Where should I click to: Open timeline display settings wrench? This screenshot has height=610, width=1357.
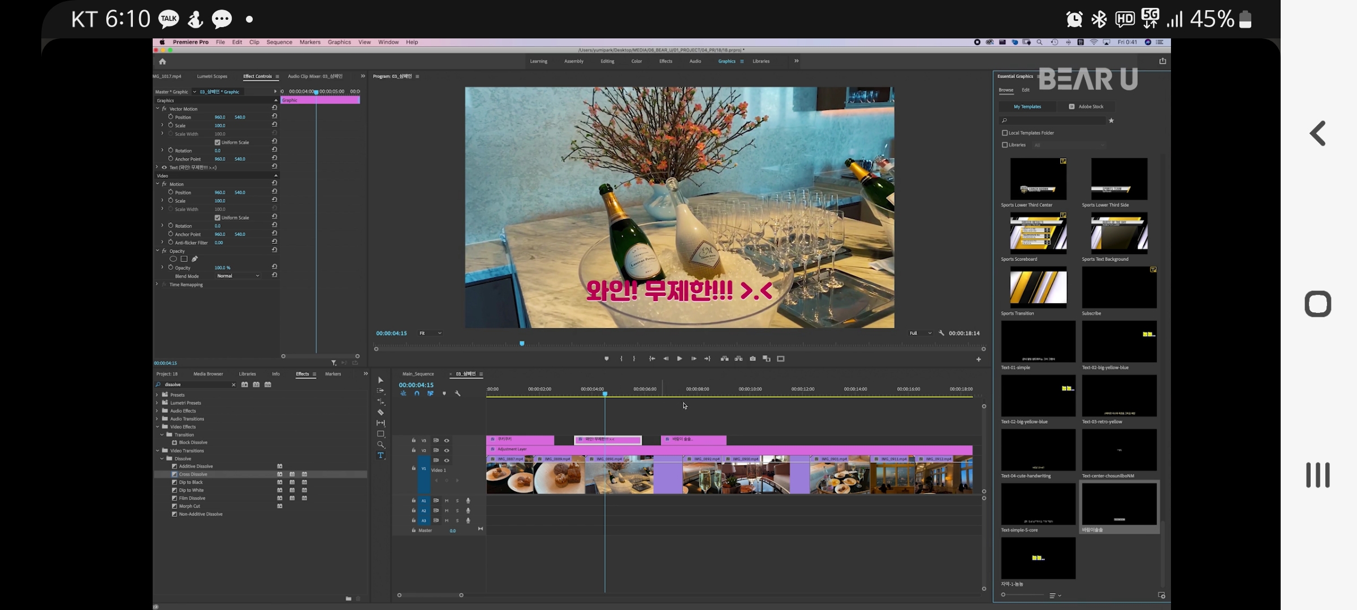coord(457,394)
